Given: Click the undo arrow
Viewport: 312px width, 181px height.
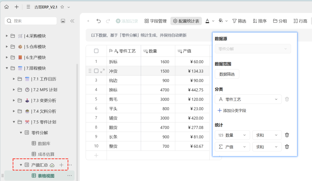Looking at the screenshot, I should (98, 21).
